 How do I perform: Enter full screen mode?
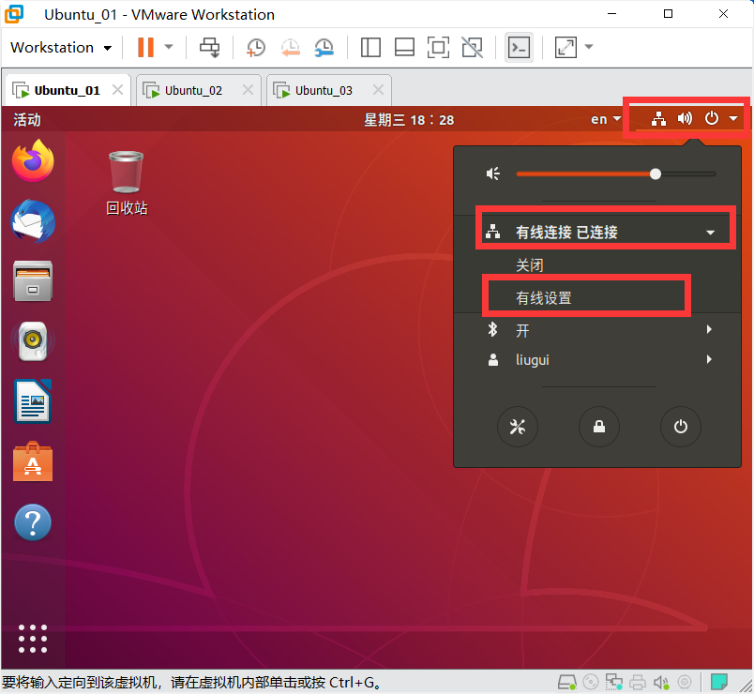tap(438, 47)
